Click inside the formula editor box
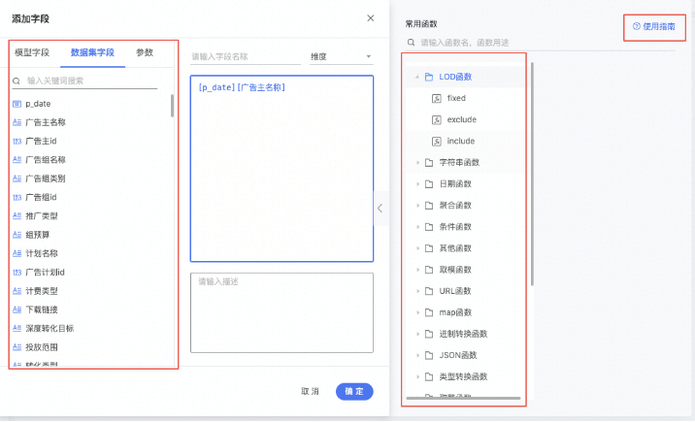The height and width of the screenshot is (422, 695). (x=281, y=169)
